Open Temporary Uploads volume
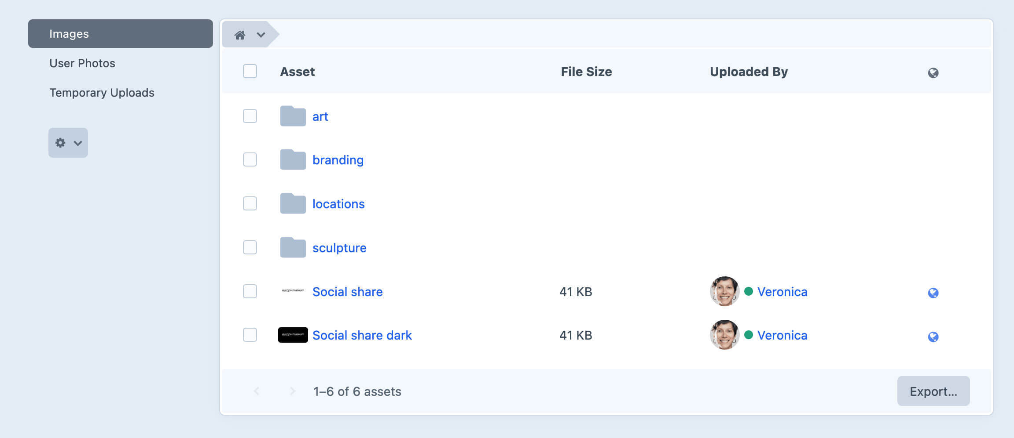 102,93
